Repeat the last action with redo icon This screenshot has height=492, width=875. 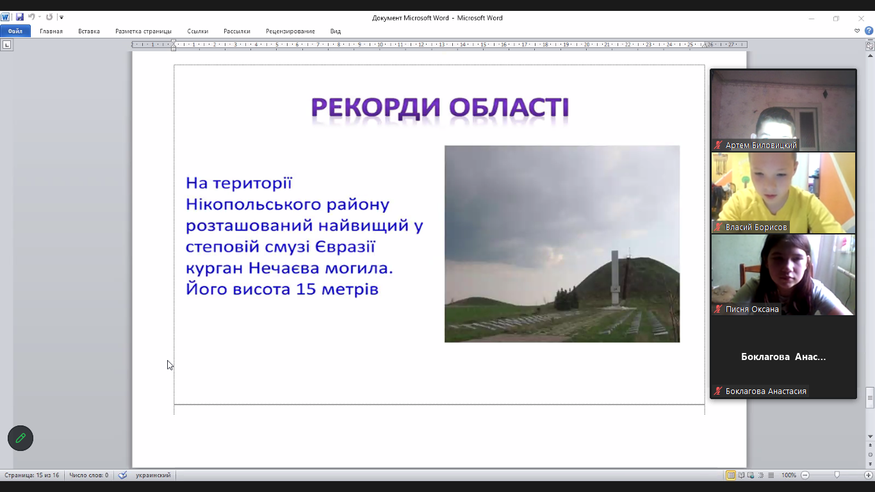[49, 17]
